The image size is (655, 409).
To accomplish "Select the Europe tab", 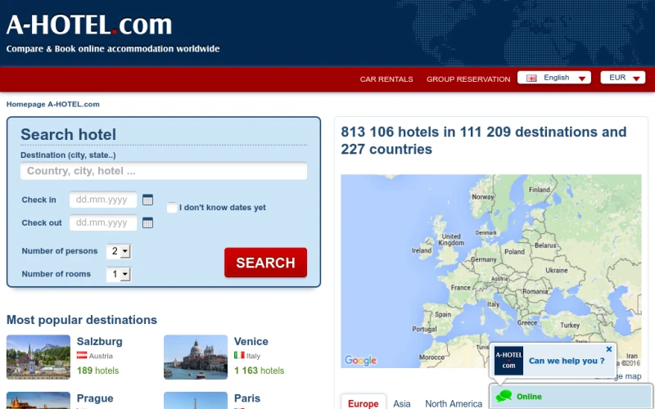I will click(x=363, y=403).
